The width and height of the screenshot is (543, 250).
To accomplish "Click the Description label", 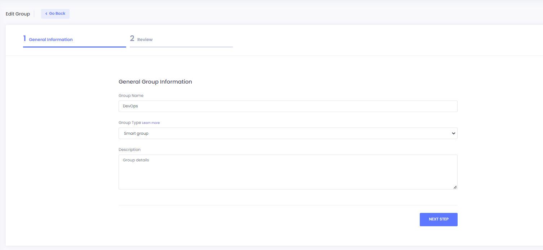I will click(x=129, y=149).
